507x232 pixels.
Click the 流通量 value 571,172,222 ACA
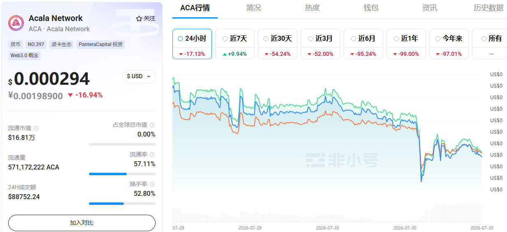34,167
